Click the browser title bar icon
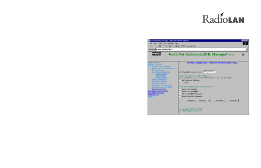The height and width of the screenshot is (168, 261). [149, 40]
